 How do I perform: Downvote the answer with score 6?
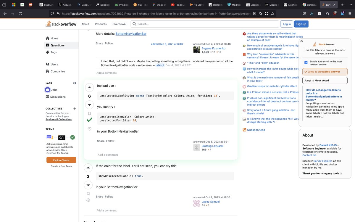point(89,105)
